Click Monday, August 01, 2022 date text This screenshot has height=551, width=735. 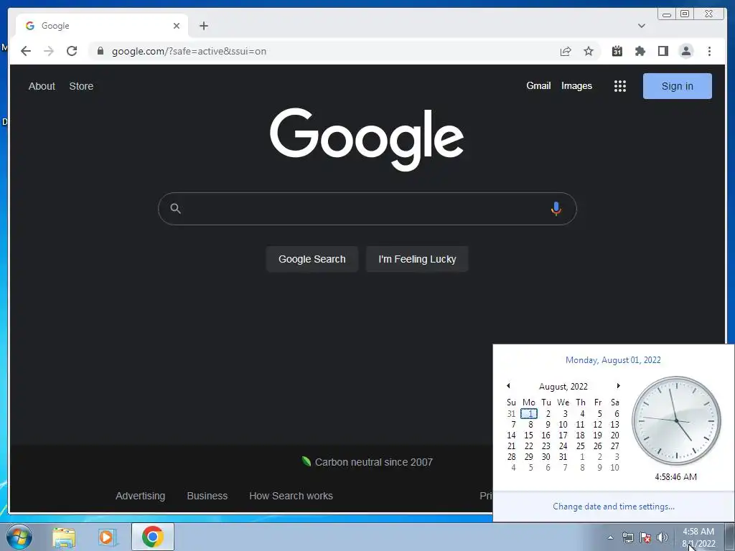point(613,360)
